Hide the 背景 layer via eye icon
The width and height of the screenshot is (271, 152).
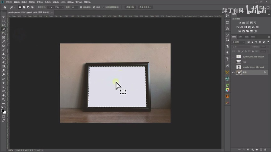pos(233,72)
